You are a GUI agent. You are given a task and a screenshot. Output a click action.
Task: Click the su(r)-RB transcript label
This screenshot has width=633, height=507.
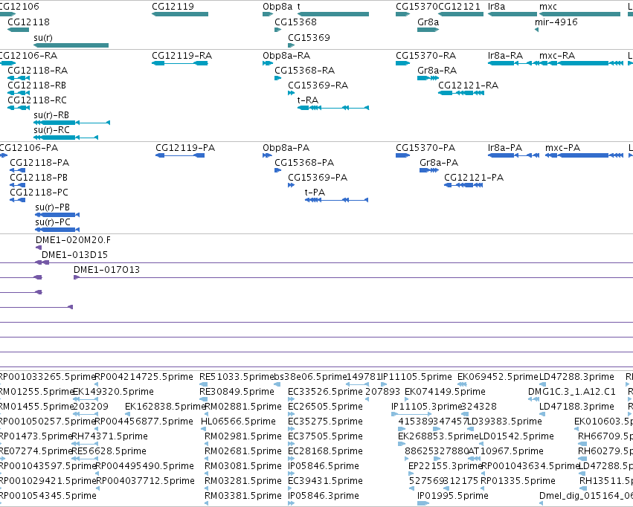tap(51, 115)
